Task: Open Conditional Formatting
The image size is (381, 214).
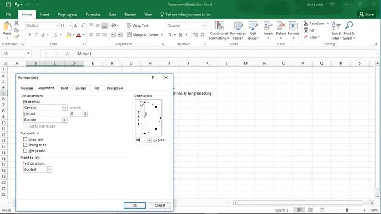Action: 218,30
